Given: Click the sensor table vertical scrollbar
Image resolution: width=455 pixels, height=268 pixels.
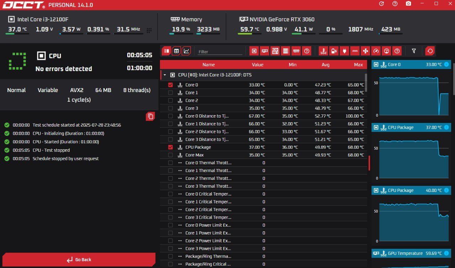Looking at the screenshot, I should tap(366, 82).
